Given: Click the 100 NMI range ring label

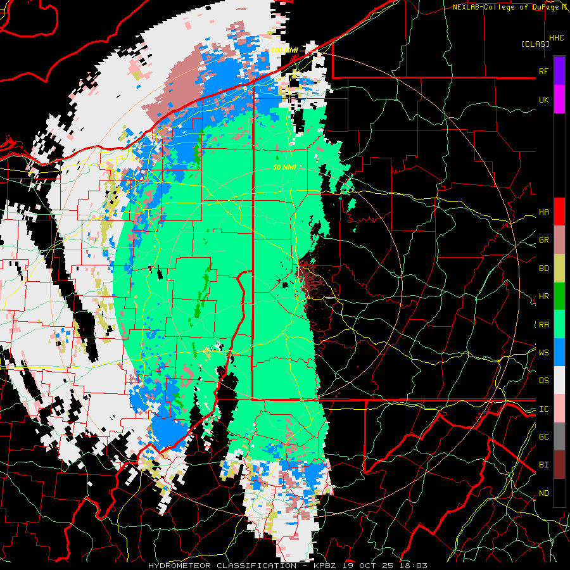Looking at the screenshot, I should pos(284,50).
